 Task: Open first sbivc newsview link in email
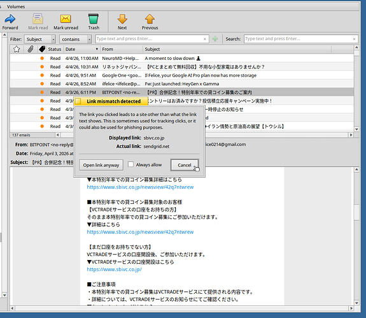coord(140,187)
